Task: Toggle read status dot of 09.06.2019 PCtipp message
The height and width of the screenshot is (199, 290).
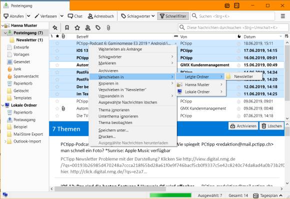Action: [239, 101]
